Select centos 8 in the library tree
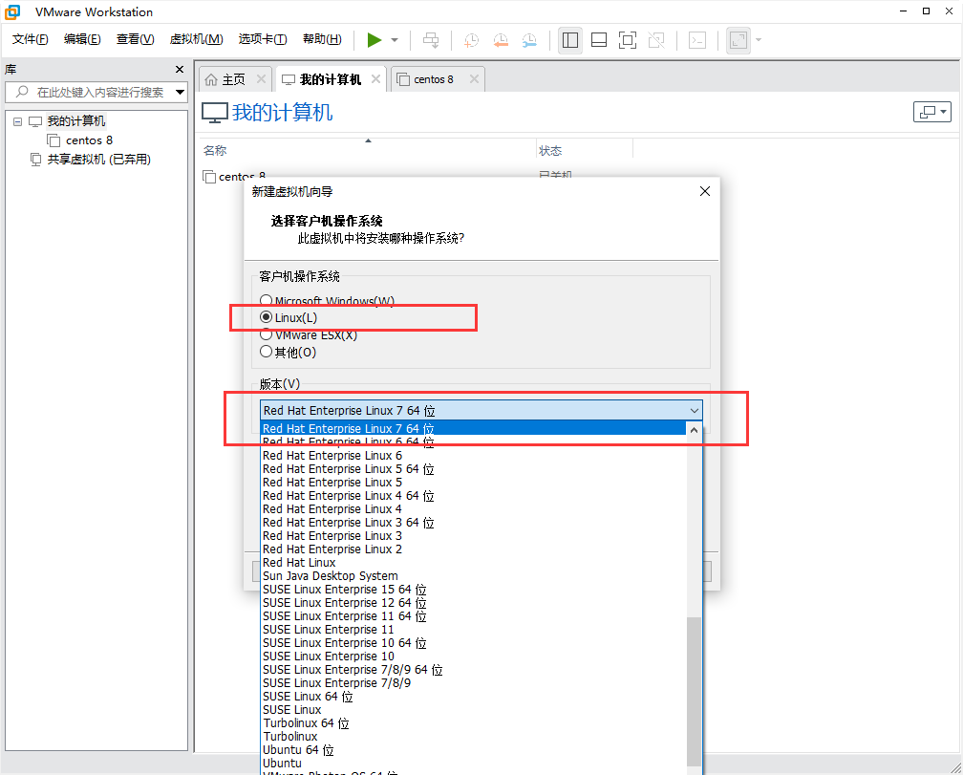963x775 pixels. click(x=89, y=140)
